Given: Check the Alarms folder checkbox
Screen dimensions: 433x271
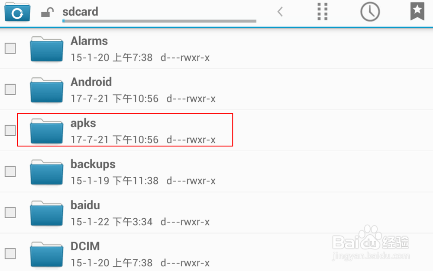Looking at the screenshot, I should coord(10,48).
